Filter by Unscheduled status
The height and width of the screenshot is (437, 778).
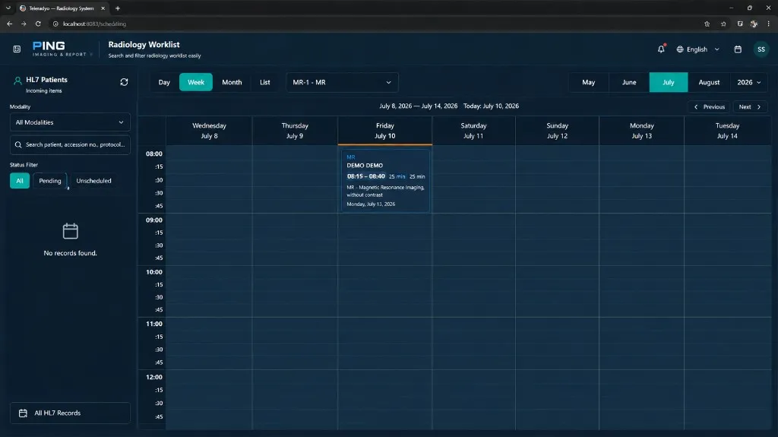coord(93,181)
